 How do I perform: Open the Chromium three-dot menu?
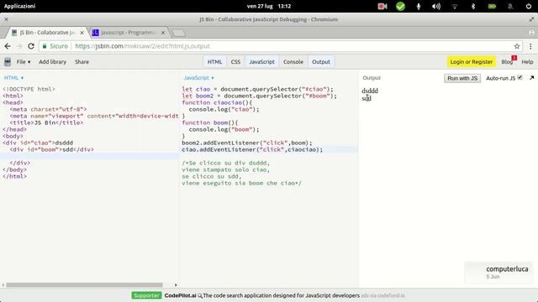(530, 46)
